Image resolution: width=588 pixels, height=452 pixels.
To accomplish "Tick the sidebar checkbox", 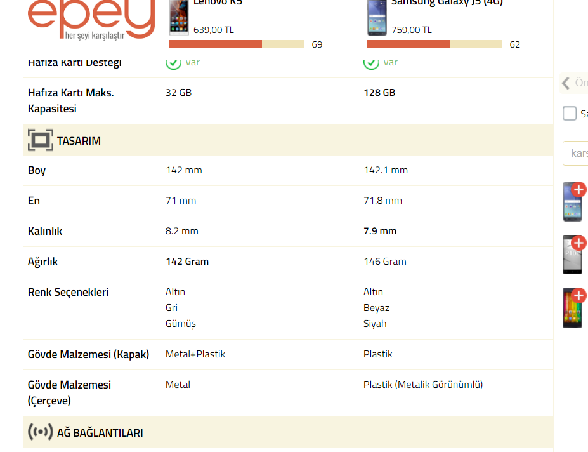I will point(569,113).
